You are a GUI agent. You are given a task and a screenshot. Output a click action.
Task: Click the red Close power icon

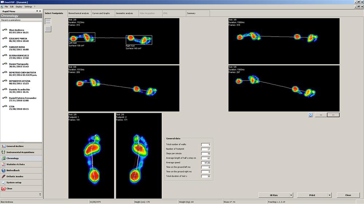pyautogui.click(x=4, y=189)
